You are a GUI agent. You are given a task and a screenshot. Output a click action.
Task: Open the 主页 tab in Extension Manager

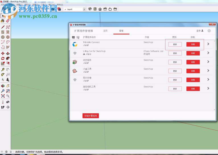click(x=105, y=31)
